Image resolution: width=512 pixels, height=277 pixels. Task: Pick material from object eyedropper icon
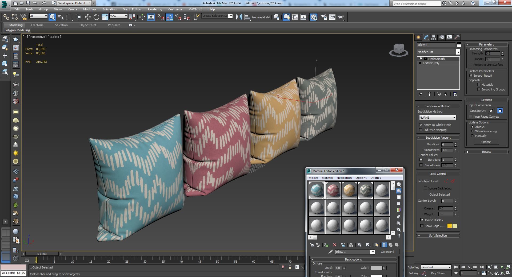pos(331,252)
